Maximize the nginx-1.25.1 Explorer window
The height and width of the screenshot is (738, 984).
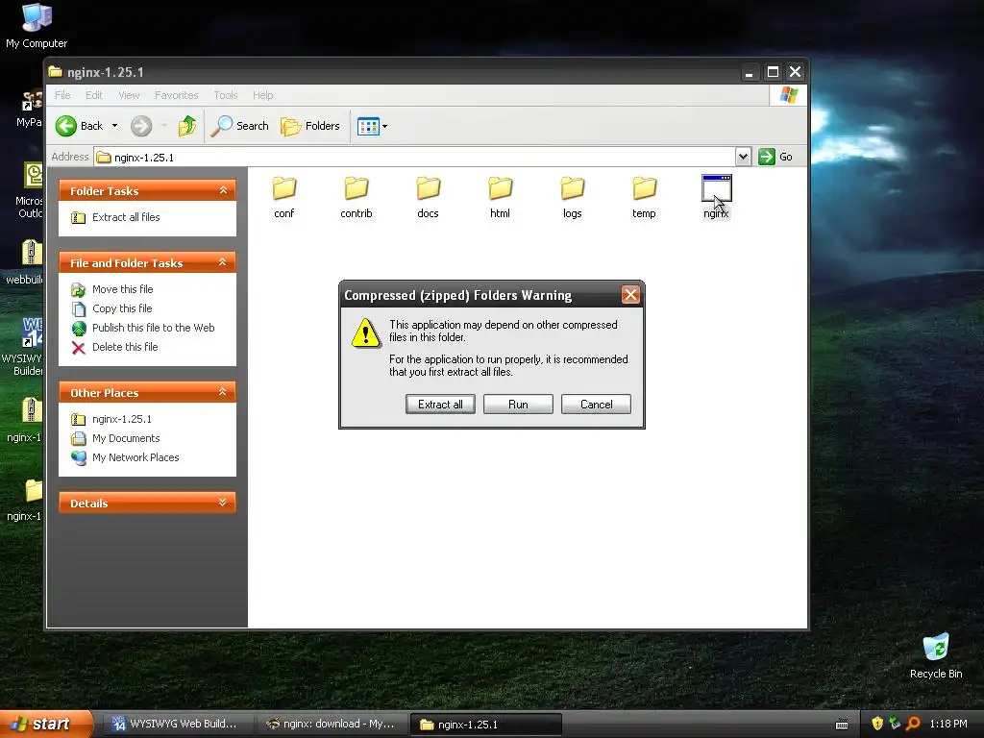click(773, 72)
